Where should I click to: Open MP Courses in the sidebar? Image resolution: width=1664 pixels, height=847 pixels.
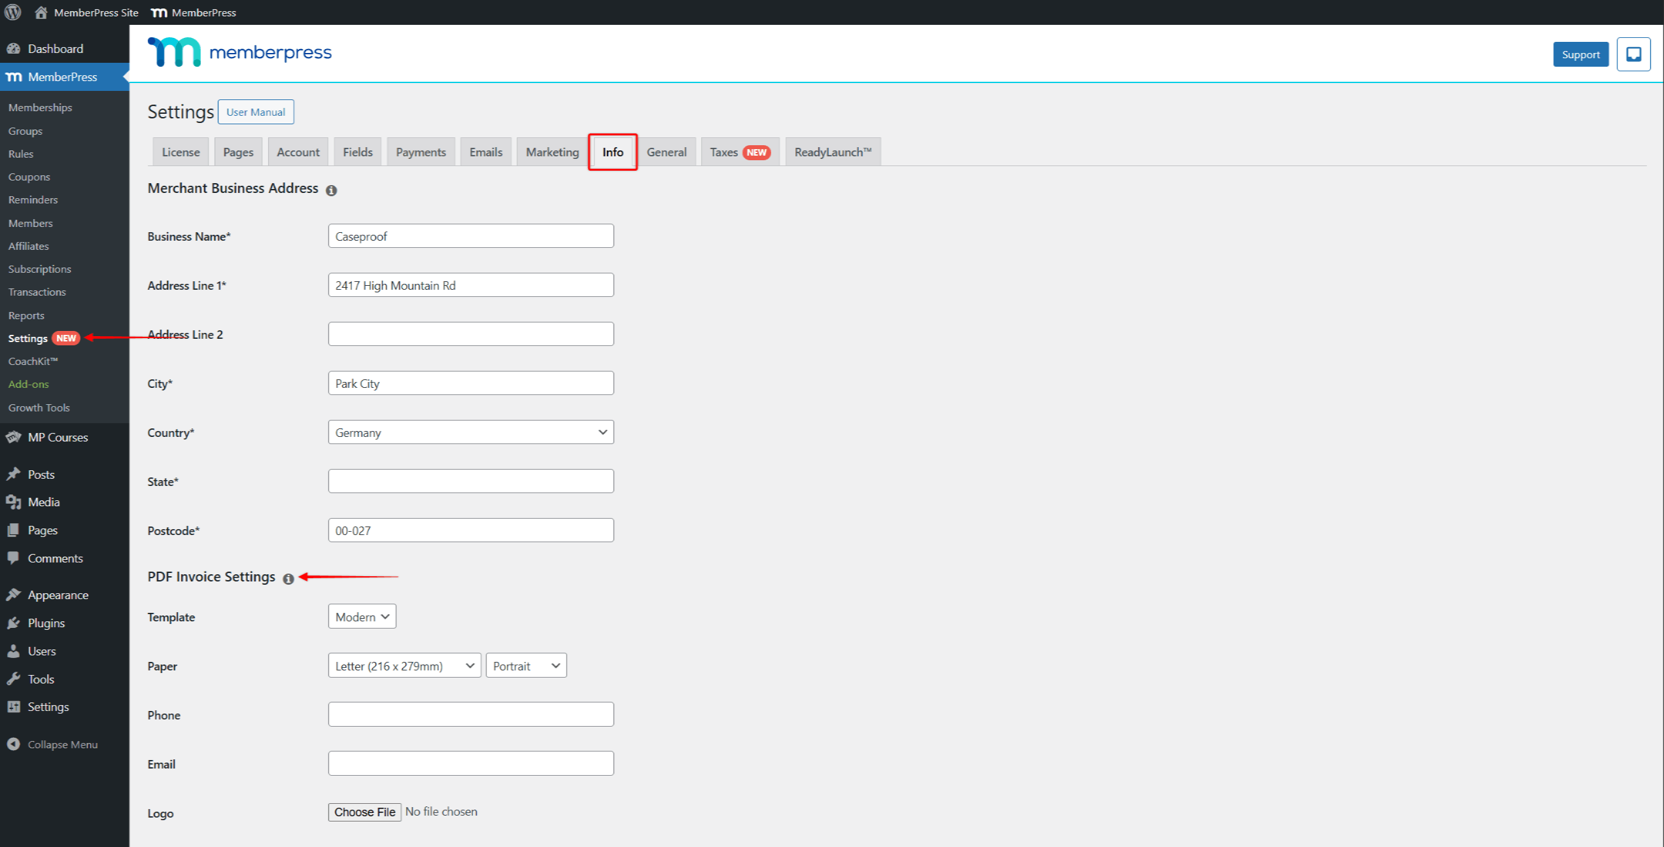point(58,438)
